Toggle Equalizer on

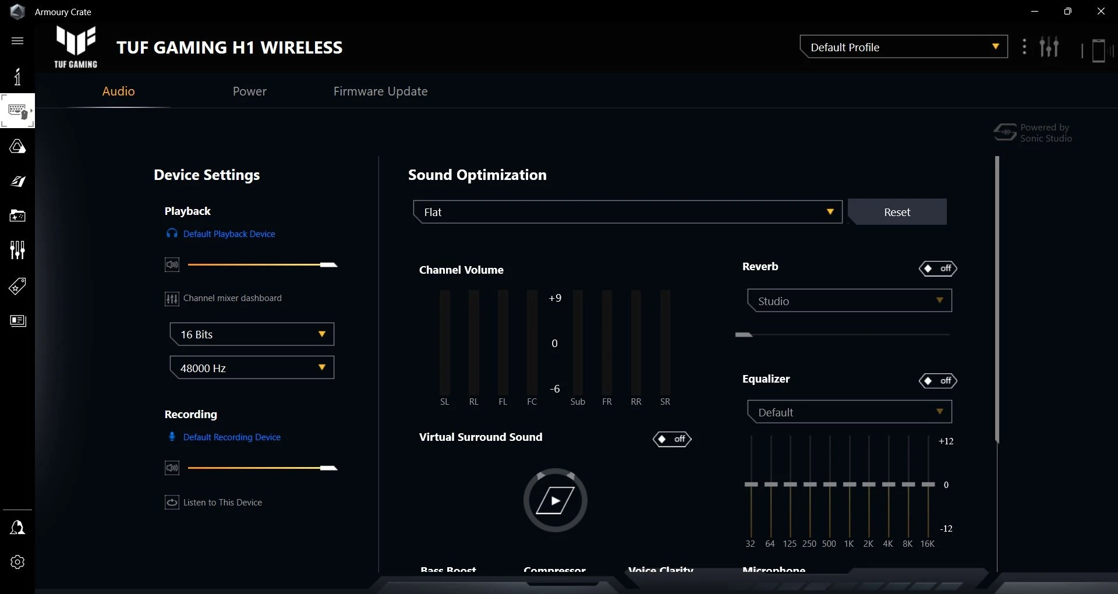click(x=937, y=381)
